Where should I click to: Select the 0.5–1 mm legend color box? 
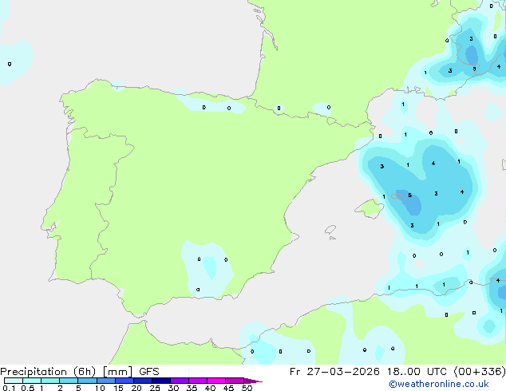coord(32,381)
